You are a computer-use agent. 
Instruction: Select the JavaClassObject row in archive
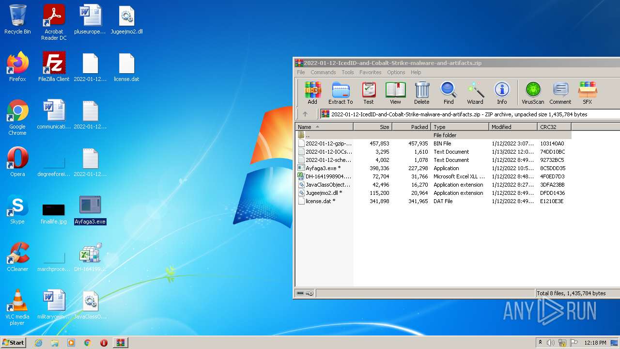click(434, 185)
